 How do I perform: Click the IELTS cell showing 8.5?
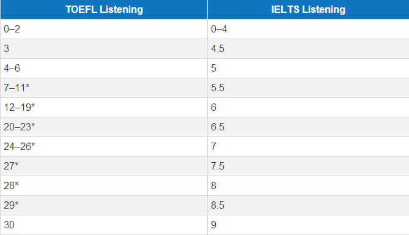[308, 205]
